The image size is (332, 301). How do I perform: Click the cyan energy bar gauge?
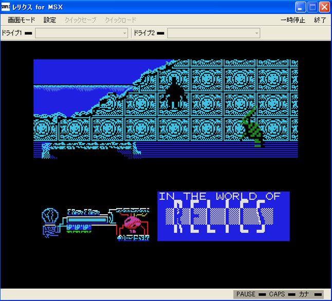pos(87,220)
